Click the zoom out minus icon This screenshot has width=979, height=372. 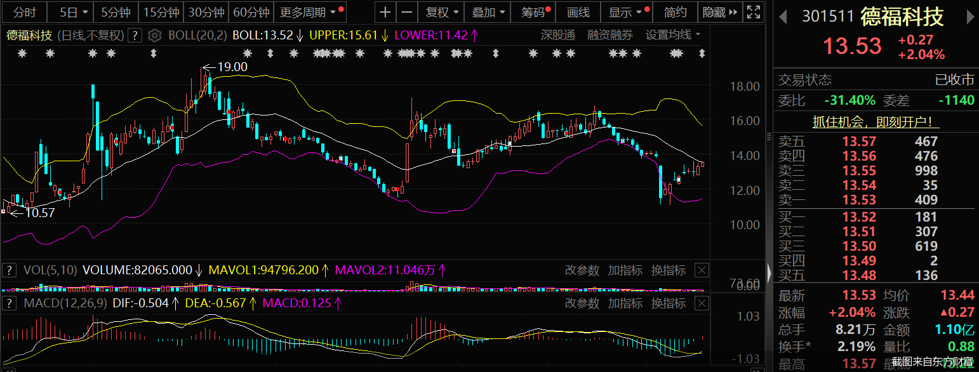(x=407, y=12)
